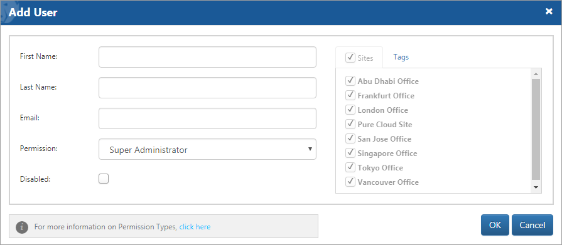Click the sites list scroll-up arrow
The height and width of the screenshot is (245, 562).
536,74
